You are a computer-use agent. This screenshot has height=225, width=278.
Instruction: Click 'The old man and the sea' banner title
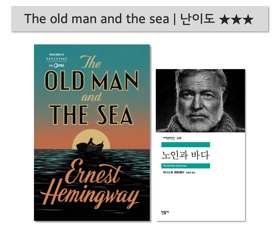[x=96, y=19]
